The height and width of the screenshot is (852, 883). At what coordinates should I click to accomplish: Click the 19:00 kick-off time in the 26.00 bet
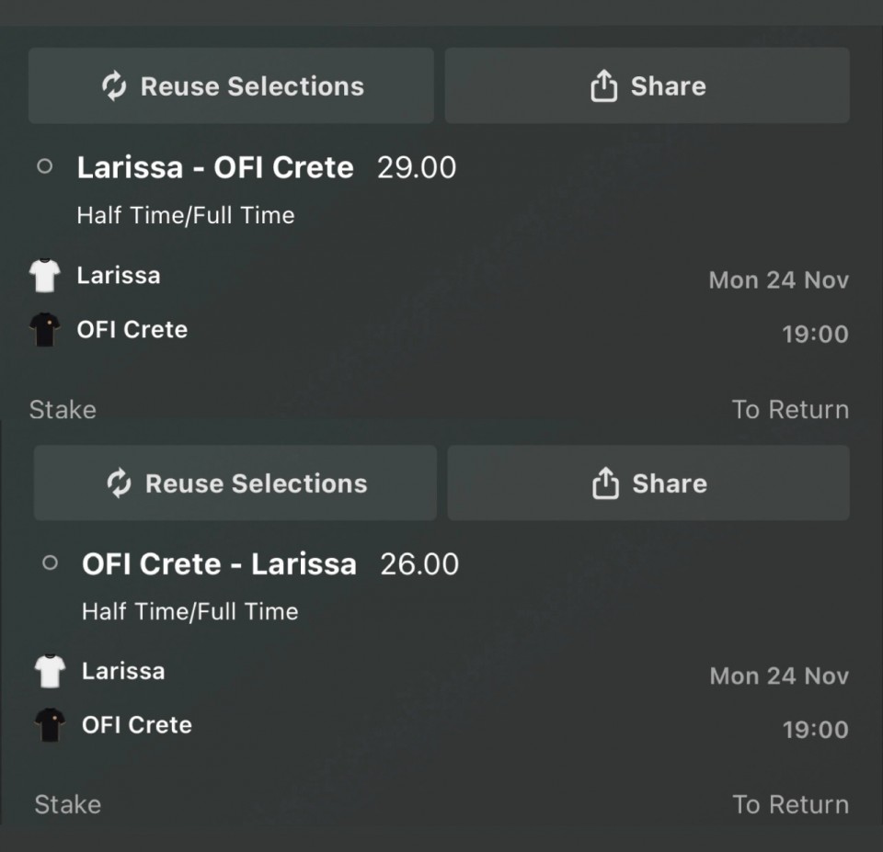click(x=815, y=730)
